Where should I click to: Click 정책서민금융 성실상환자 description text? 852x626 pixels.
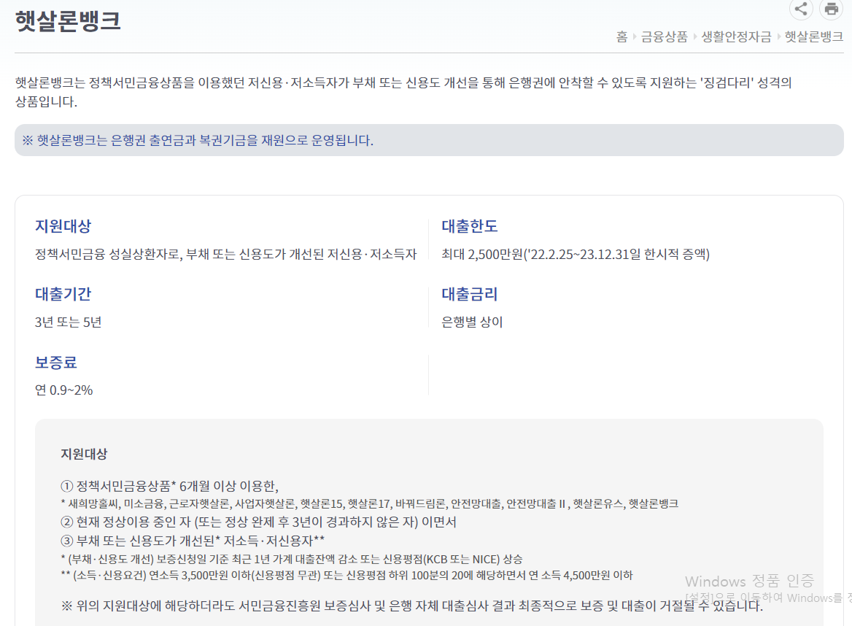226,255
